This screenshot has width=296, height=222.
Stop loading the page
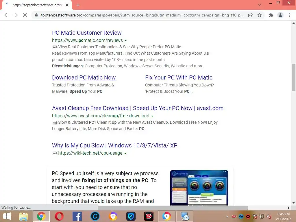[25, 15]
